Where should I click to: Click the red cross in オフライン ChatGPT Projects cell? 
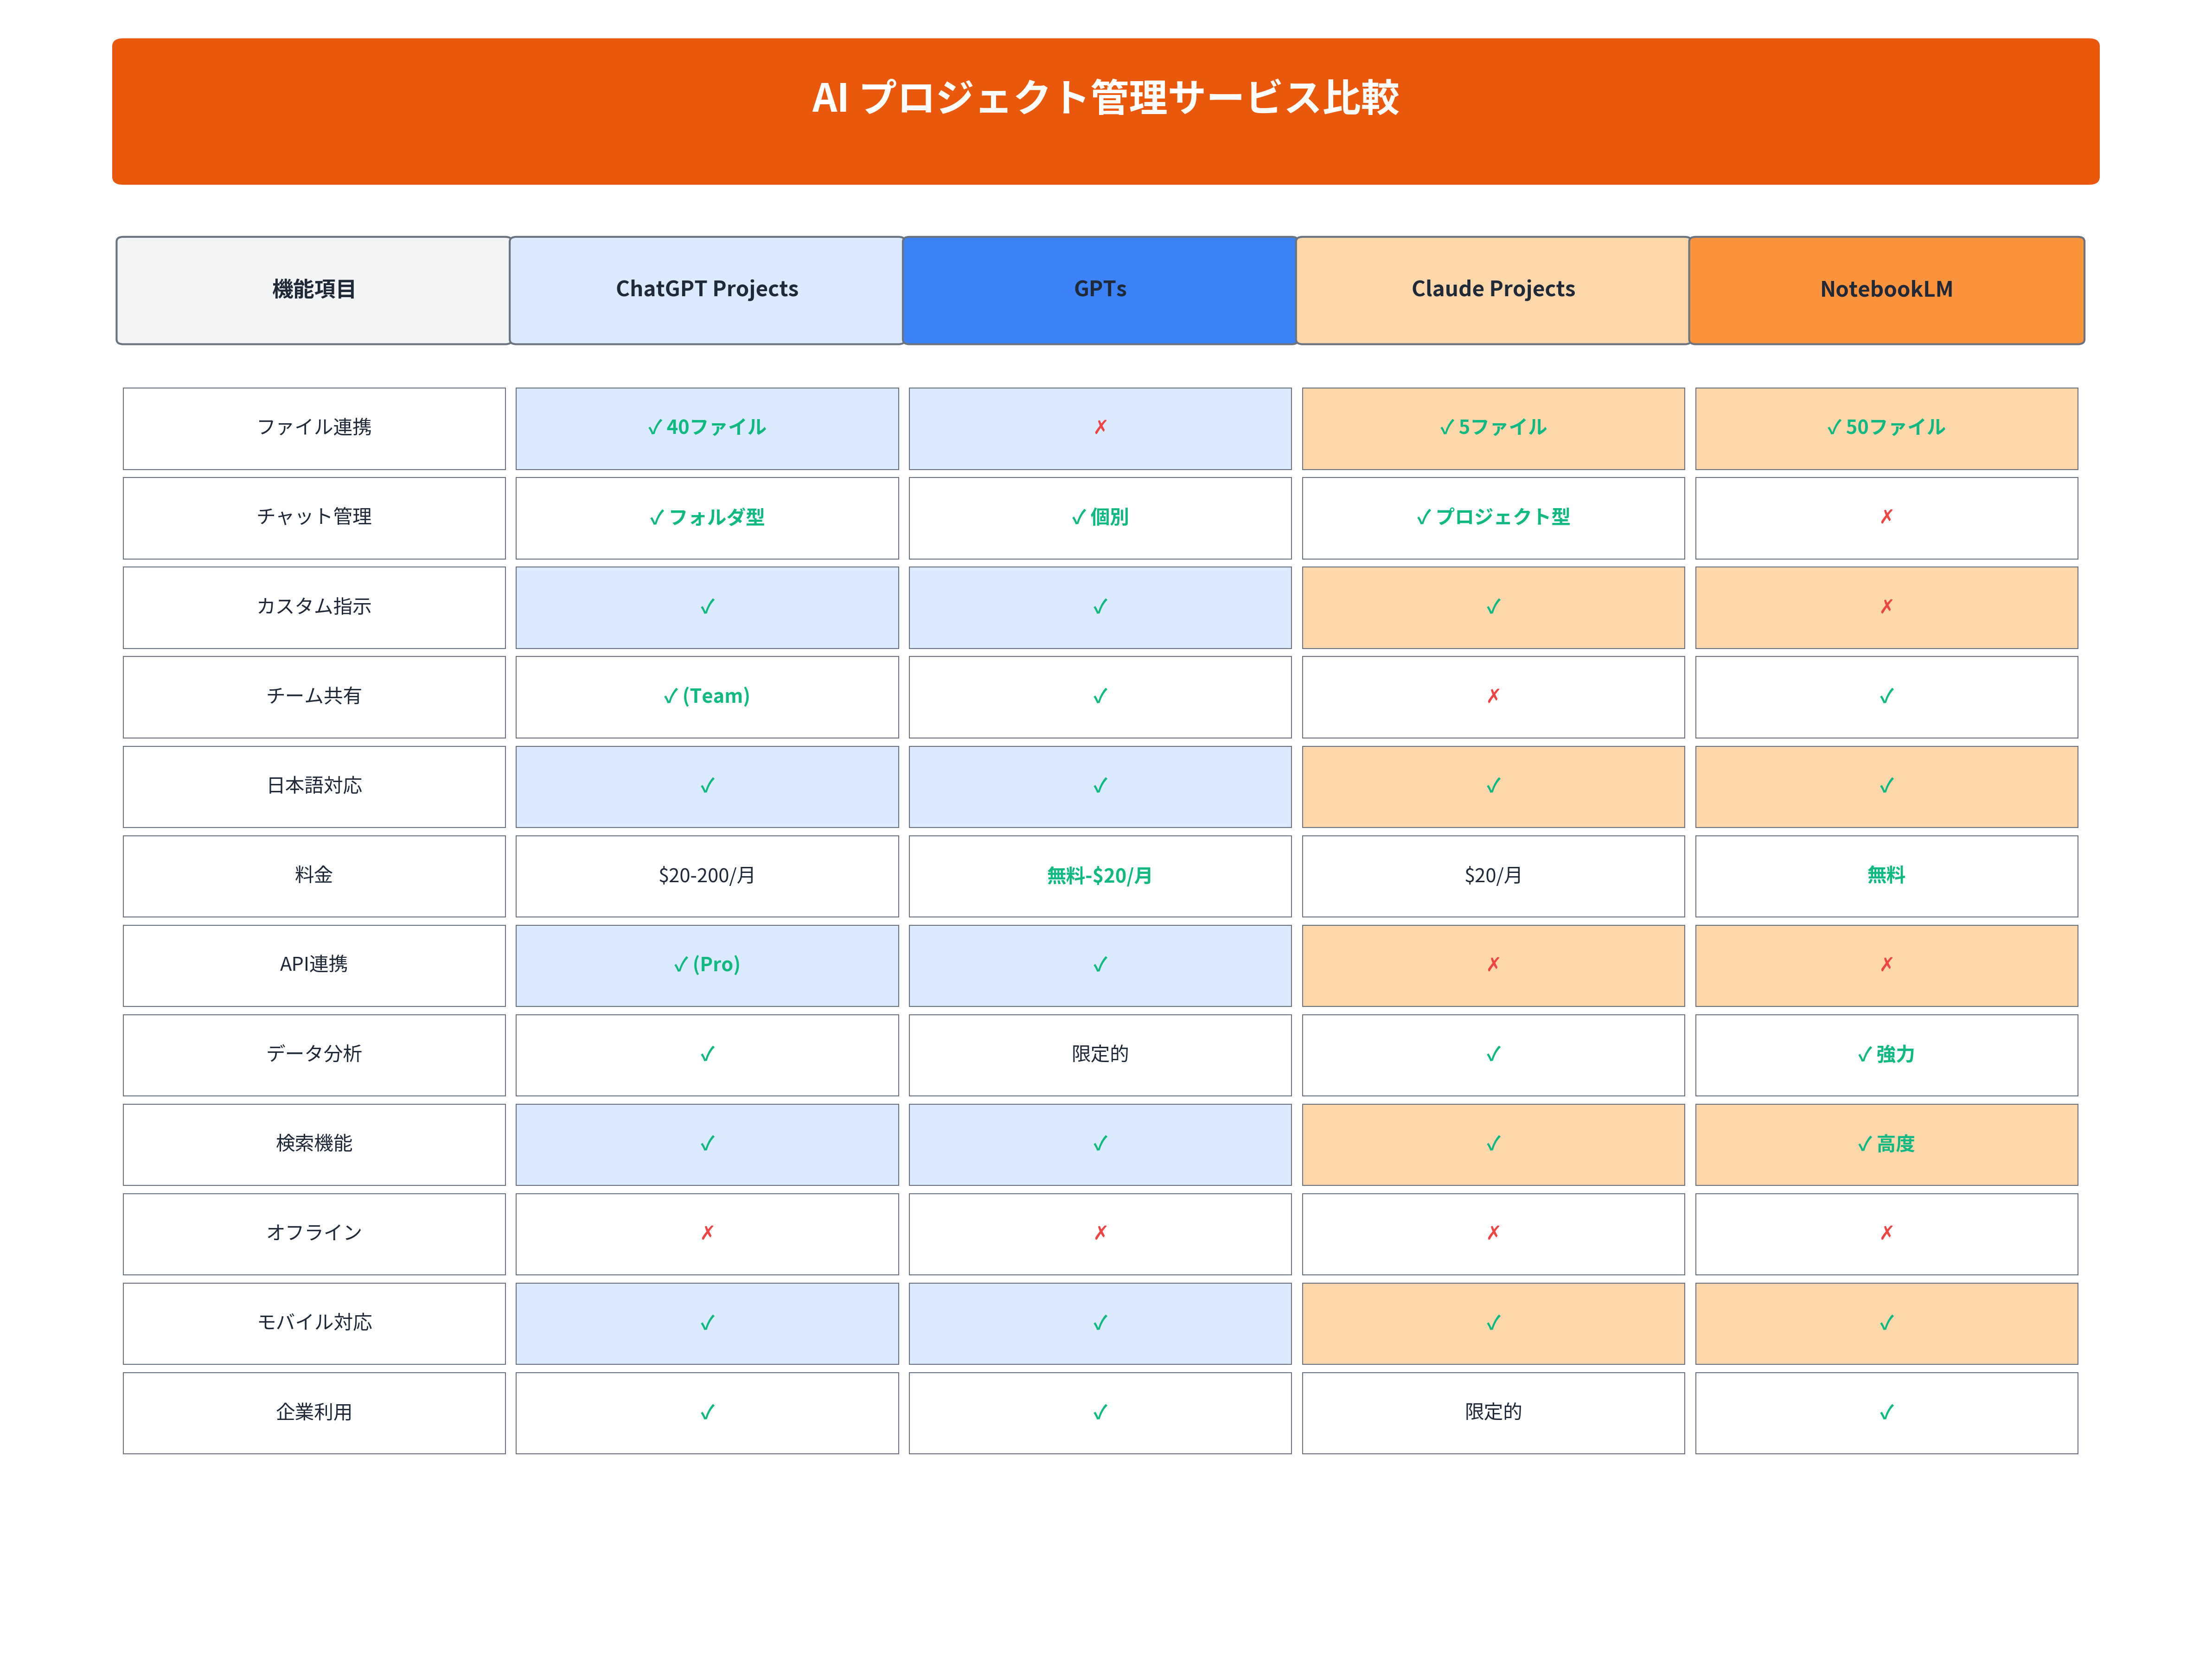707,1233
